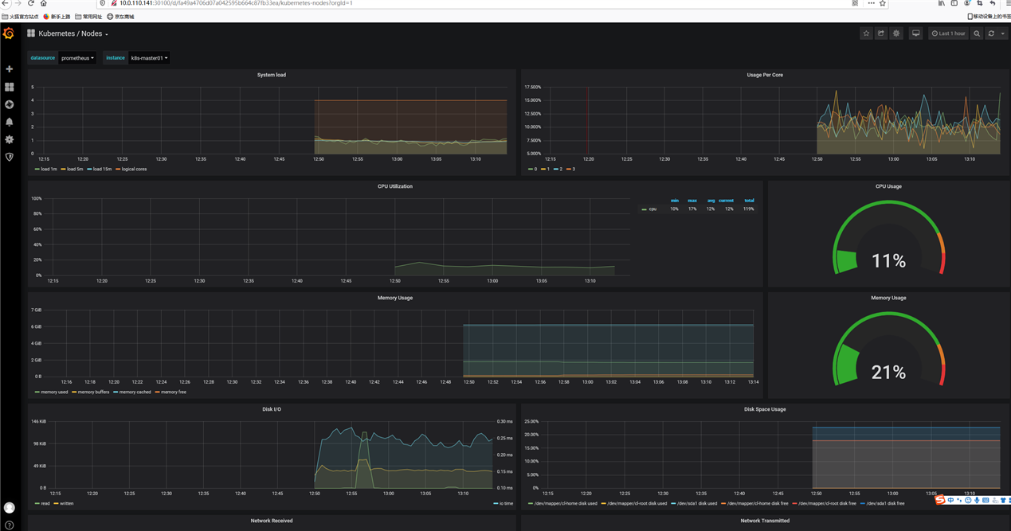Open the CPU Utilization panel title menu
The height and width of the screenshot is (531, 1011).
(x=395, y=186)
